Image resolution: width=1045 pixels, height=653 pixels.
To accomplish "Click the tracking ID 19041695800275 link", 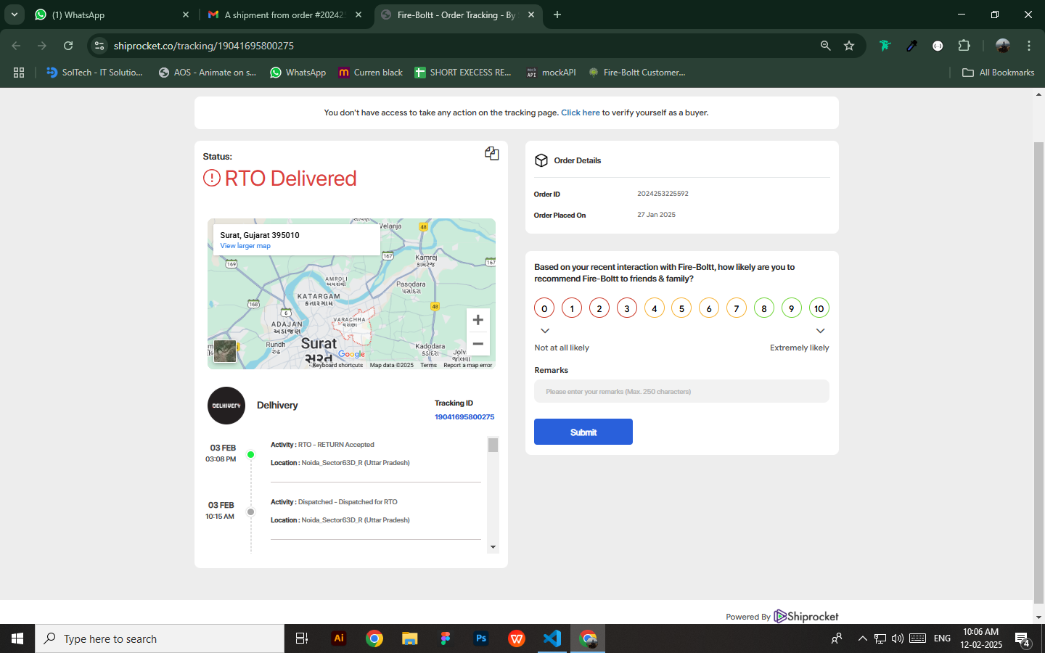I will (x=464, y=417).
